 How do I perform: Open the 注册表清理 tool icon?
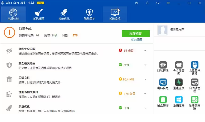tap(195, 100)
